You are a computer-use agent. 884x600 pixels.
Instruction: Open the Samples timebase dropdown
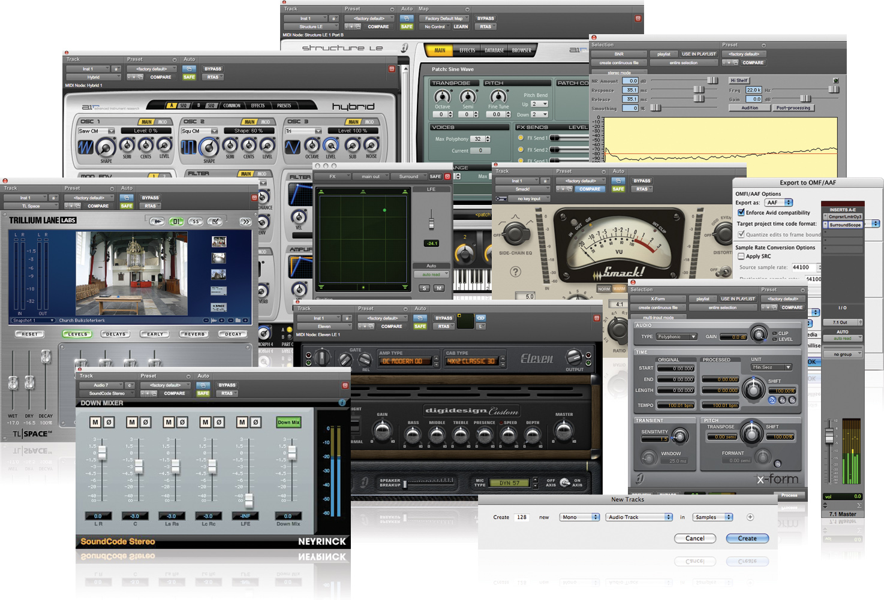(x=712, y=517)
